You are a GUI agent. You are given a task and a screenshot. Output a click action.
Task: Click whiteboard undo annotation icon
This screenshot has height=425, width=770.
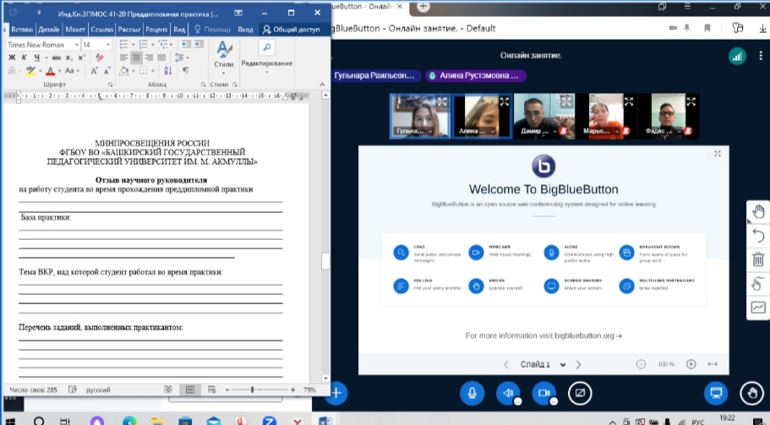[758, 235]
